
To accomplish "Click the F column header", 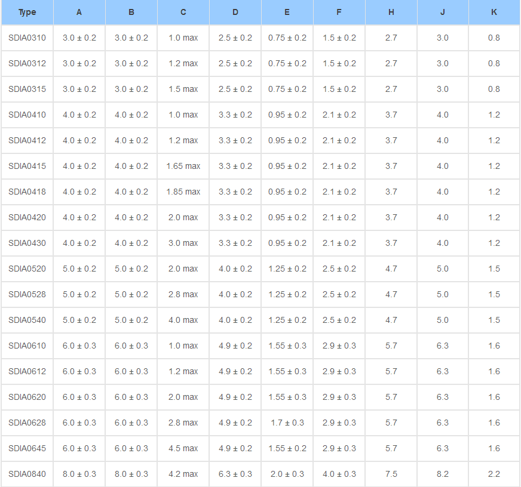I will [x=339, y=13].
